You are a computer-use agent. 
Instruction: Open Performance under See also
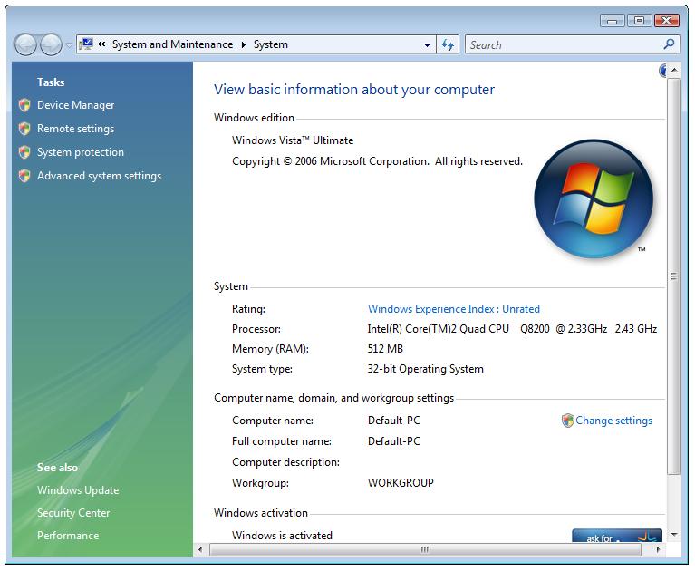point(68,536)
